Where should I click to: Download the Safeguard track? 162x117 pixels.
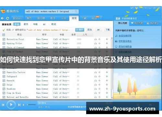coord(107,76)
